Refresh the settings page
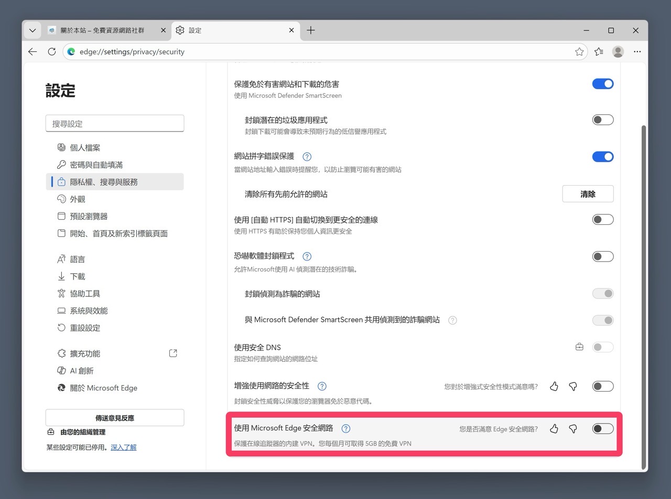Image resolution: width=671 pixels, height=499 pixels. coord(51,51)
